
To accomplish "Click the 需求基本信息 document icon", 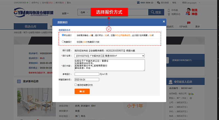I will click(x=19, y=81).
